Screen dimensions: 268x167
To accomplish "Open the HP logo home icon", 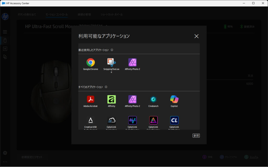I will (5, 16).
